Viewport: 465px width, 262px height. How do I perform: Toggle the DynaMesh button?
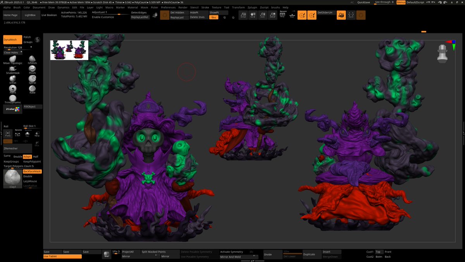pyautogui.click(x=13, y=40)
